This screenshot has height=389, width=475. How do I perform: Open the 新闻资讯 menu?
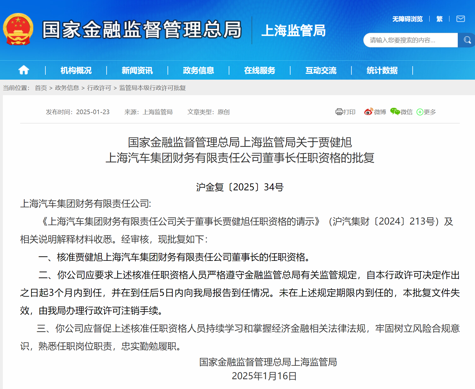click(137, 70)
